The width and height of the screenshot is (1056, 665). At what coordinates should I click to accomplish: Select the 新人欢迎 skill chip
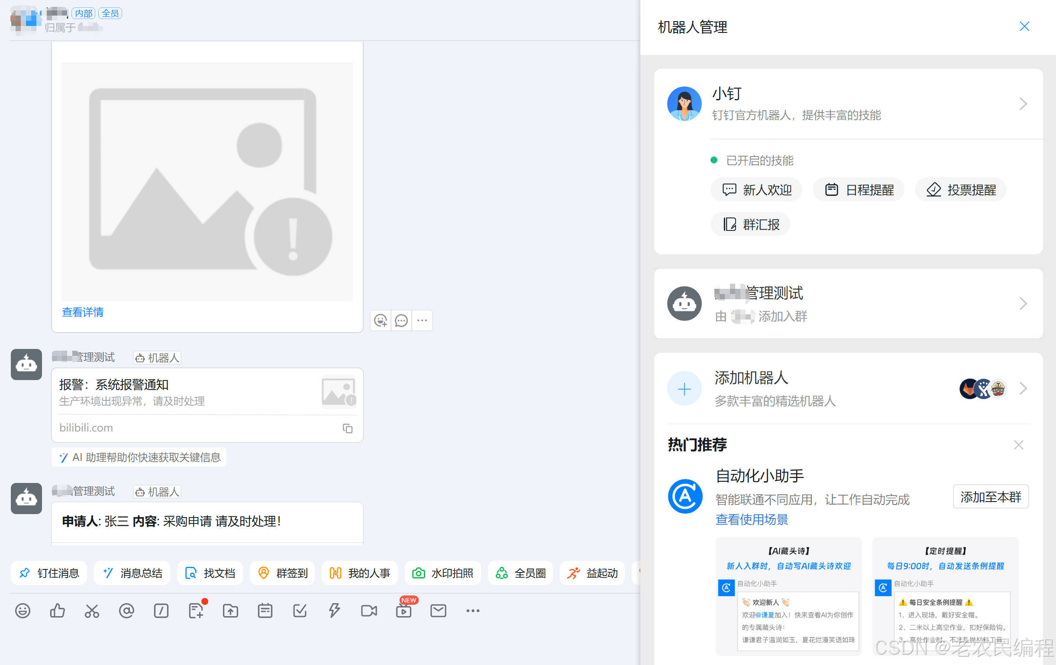point(756,190)
